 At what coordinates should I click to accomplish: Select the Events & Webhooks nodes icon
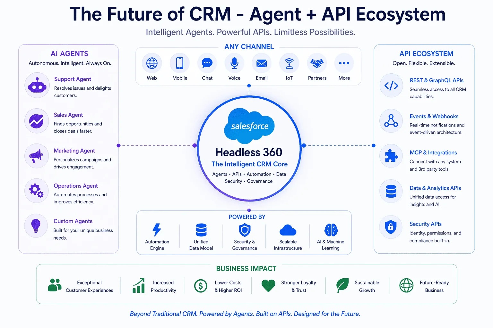(x=391, y=121)
